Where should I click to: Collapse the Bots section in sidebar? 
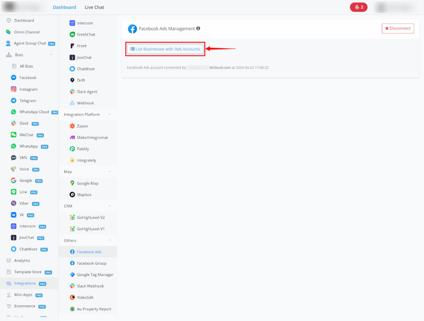51,55
